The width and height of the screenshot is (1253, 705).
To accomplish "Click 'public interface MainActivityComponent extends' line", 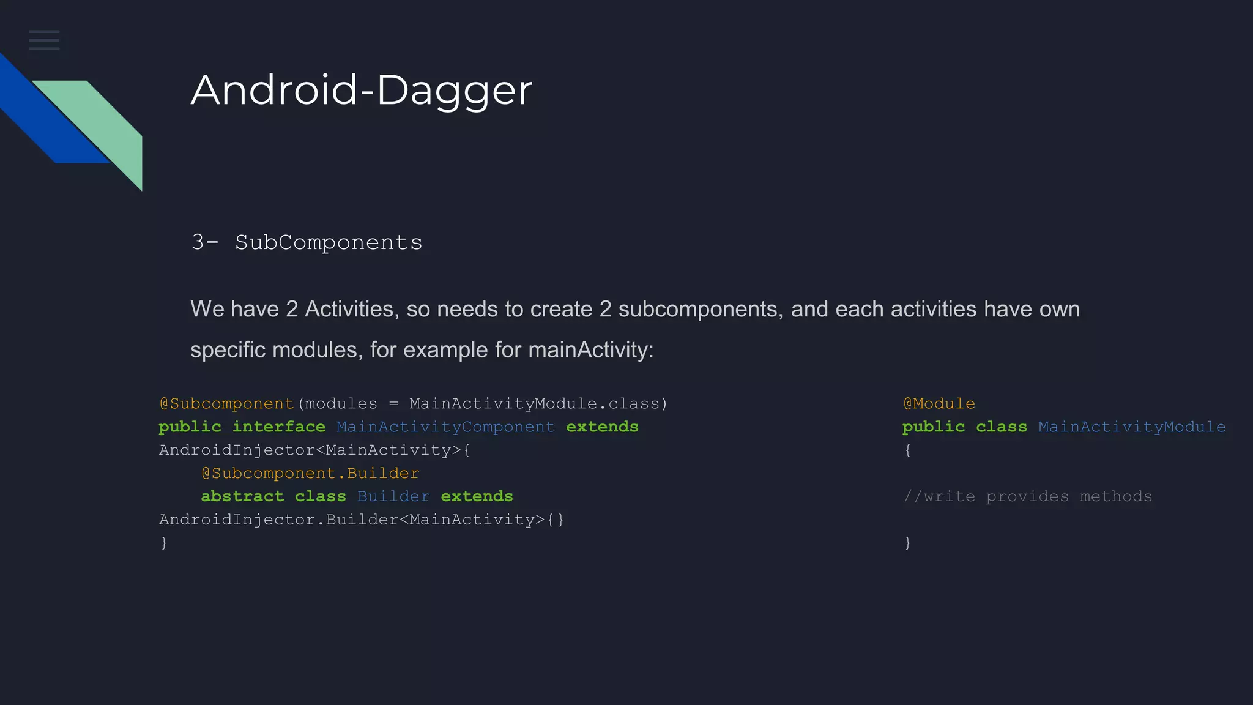I will pos(398,427).
